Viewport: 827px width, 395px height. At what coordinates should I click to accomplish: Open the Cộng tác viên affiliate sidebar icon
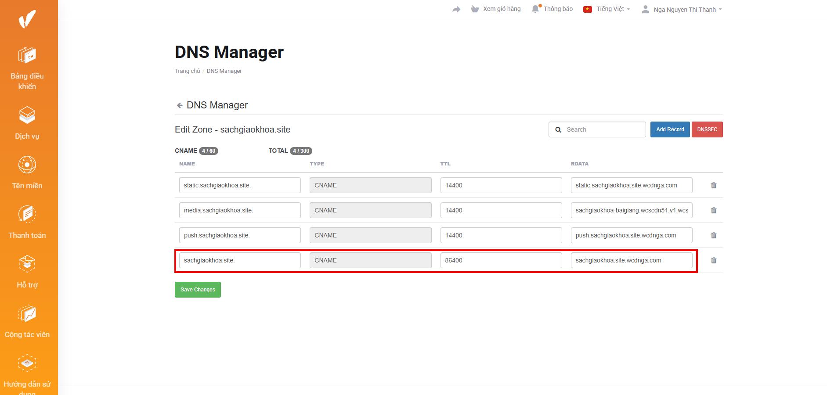[x=27, y=314]
